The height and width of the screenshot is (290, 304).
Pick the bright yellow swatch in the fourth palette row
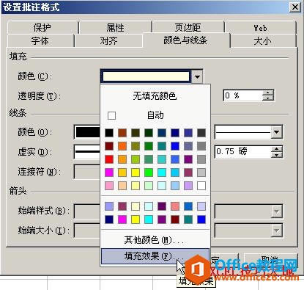[136, 173]
